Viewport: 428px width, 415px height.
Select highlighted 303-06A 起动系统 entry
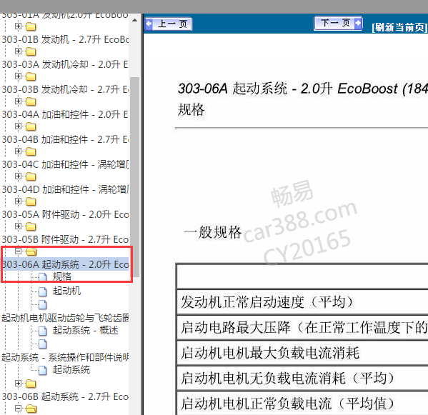(65, 264)
